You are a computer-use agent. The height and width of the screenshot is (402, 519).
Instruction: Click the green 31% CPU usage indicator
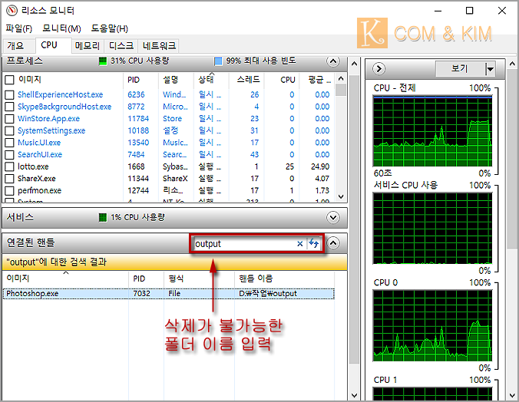point(103,61)
